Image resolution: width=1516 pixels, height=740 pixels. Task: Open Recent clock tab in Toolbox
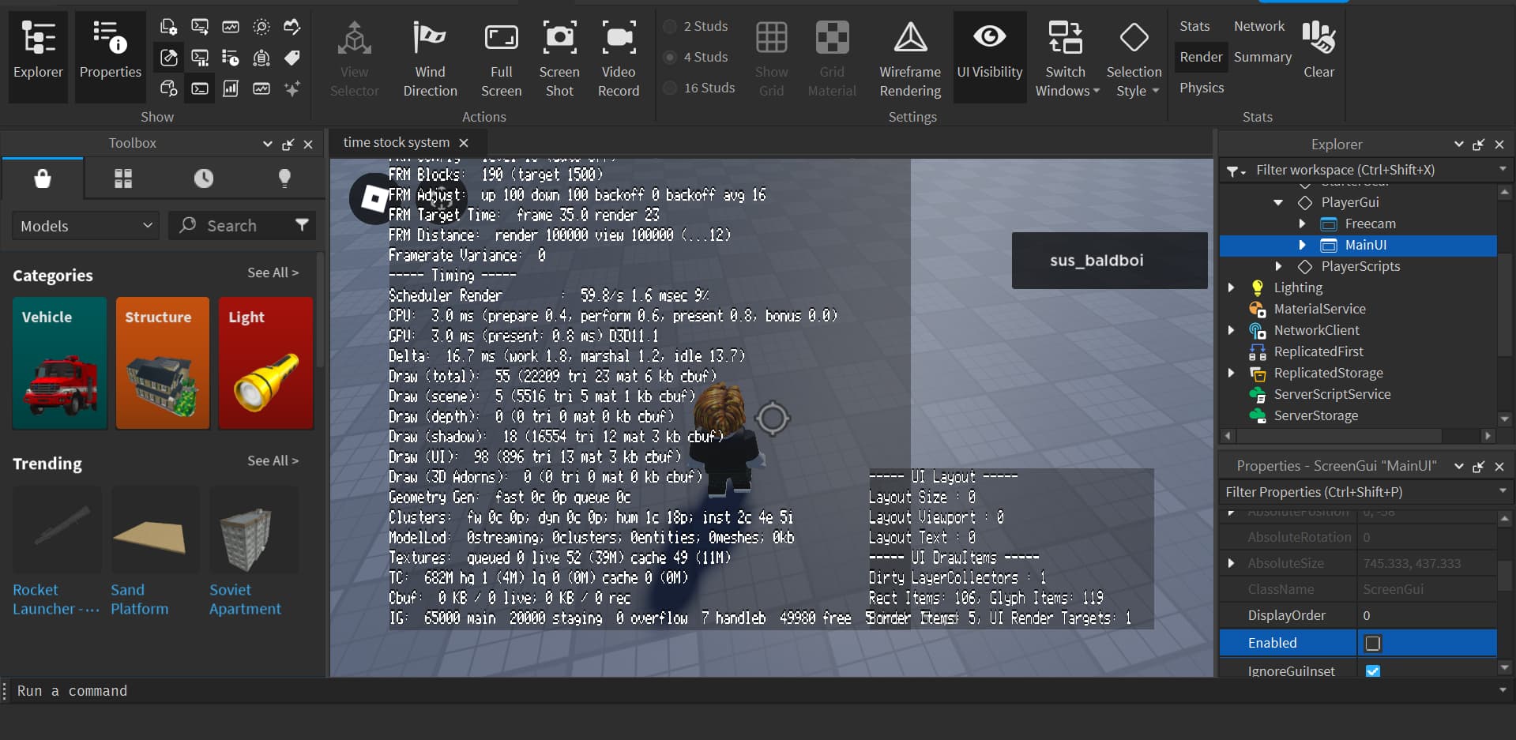[204, 178]
